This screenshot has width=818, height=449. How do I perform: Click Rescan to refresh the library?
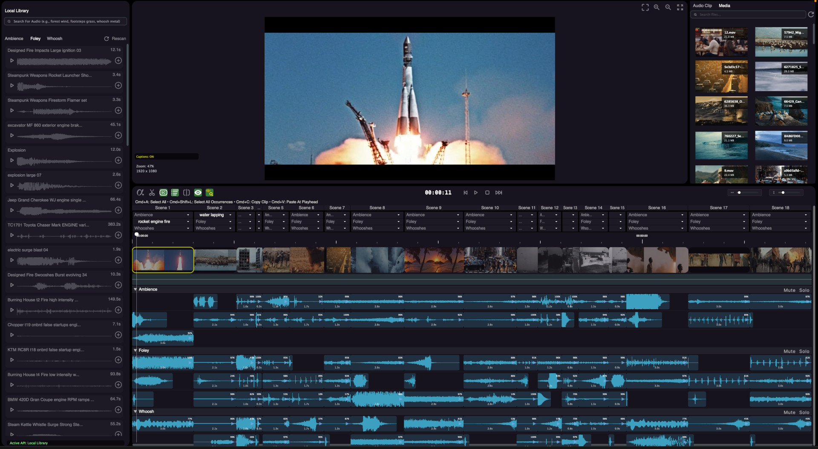pos(115,38)
